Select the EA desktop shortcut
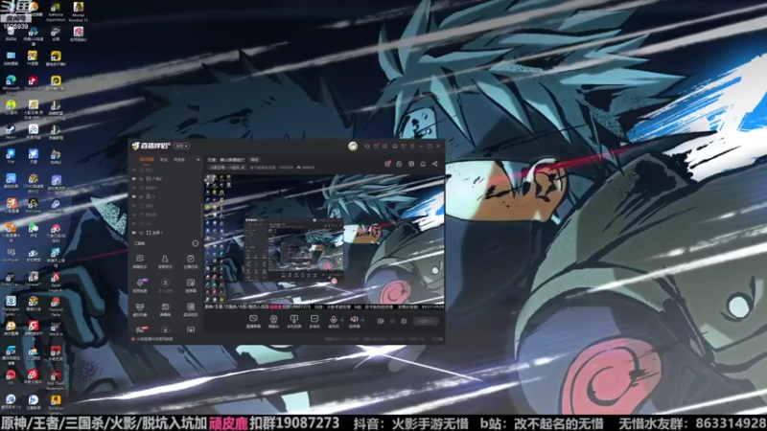This screenshot has width=767, height=431. [x=11, y=376]
